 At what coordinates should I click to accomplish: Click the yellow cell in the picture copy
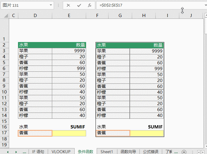(147, 133)
